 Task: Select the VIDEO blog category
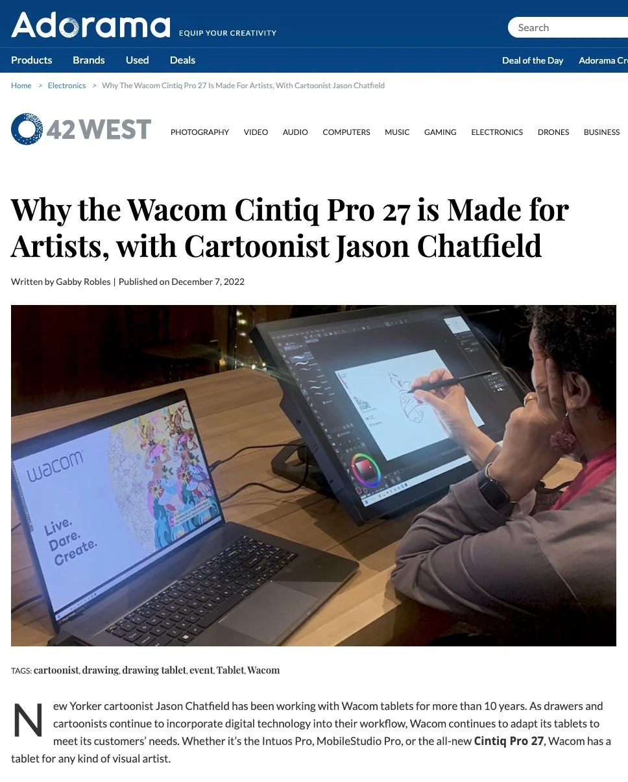[x=256, y=132]
